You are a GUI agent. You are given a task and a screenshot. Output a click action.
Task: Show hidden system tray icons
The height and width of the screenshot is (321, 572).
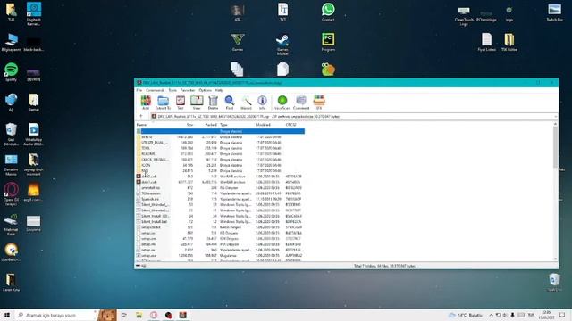click(x=491, y=315)
